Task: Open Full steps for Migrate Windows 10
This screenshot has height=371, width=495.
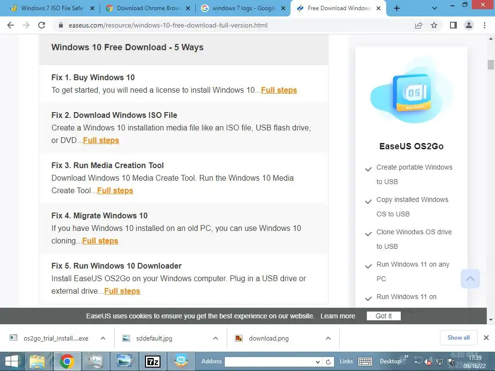Action: click(x=100, y=241)
